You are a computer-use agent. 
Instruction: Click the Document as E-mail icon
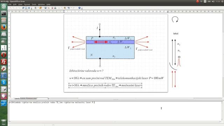click(49, 8)
